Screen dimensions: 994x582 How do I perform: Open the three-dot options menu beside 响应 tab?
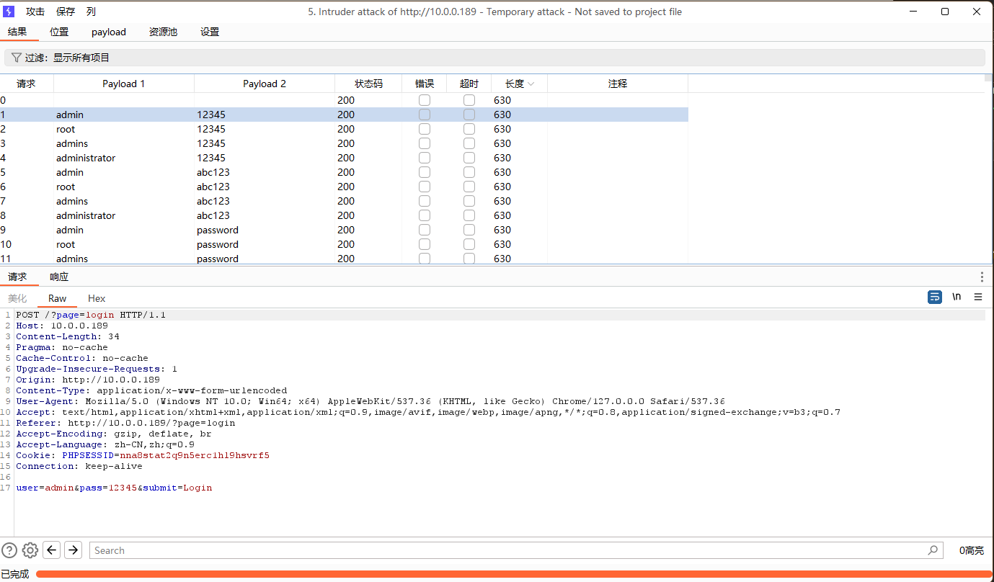coord(982,277)
